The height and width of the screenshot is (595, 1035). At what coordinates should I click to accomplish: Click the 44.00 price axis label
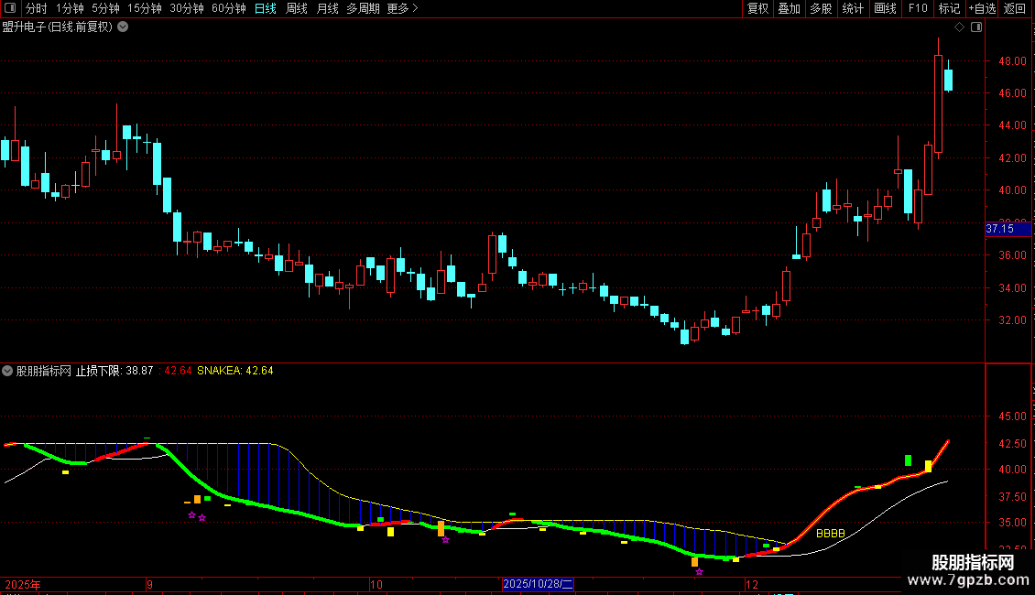(x=1012, y=125)
